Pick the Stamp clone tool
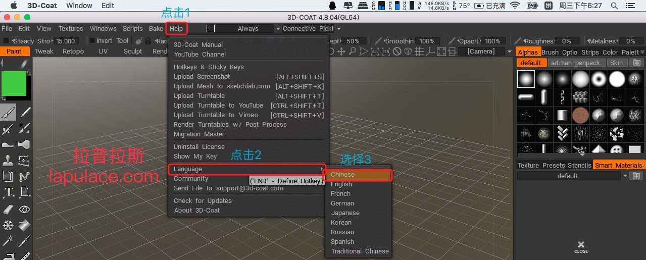646x260 pixels. (x=8, y=161)
